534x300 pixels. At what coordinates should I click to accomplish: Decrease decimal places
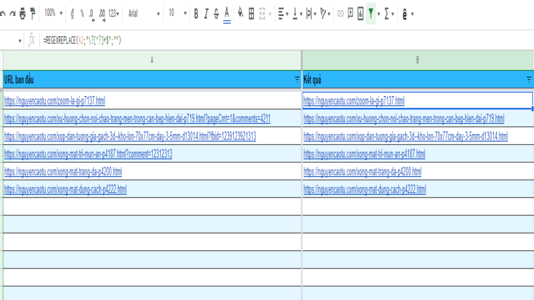[91, 14]
